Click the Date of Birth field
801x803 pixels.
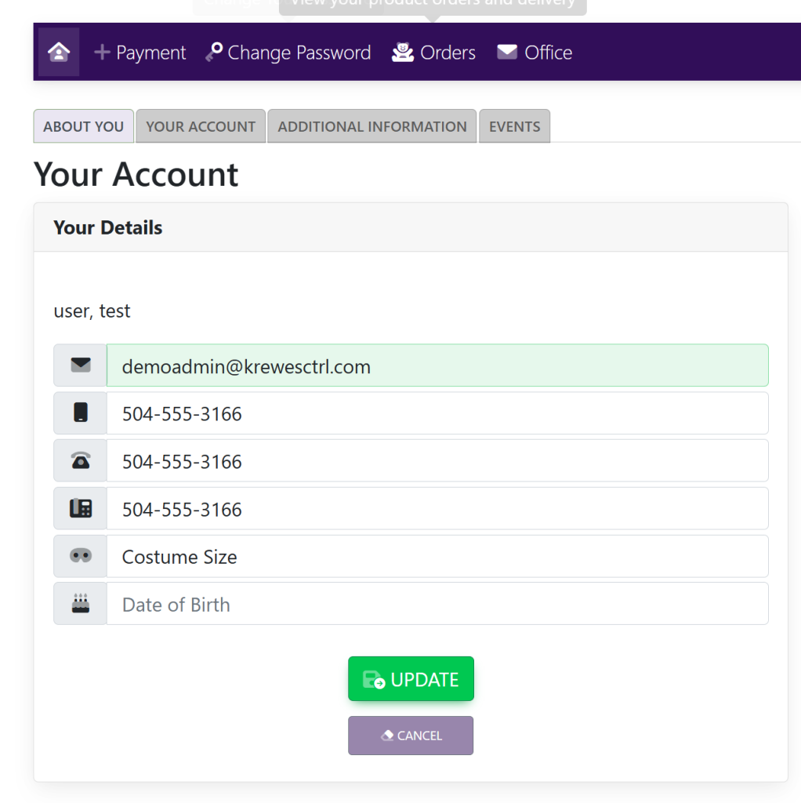pos(437,604)
